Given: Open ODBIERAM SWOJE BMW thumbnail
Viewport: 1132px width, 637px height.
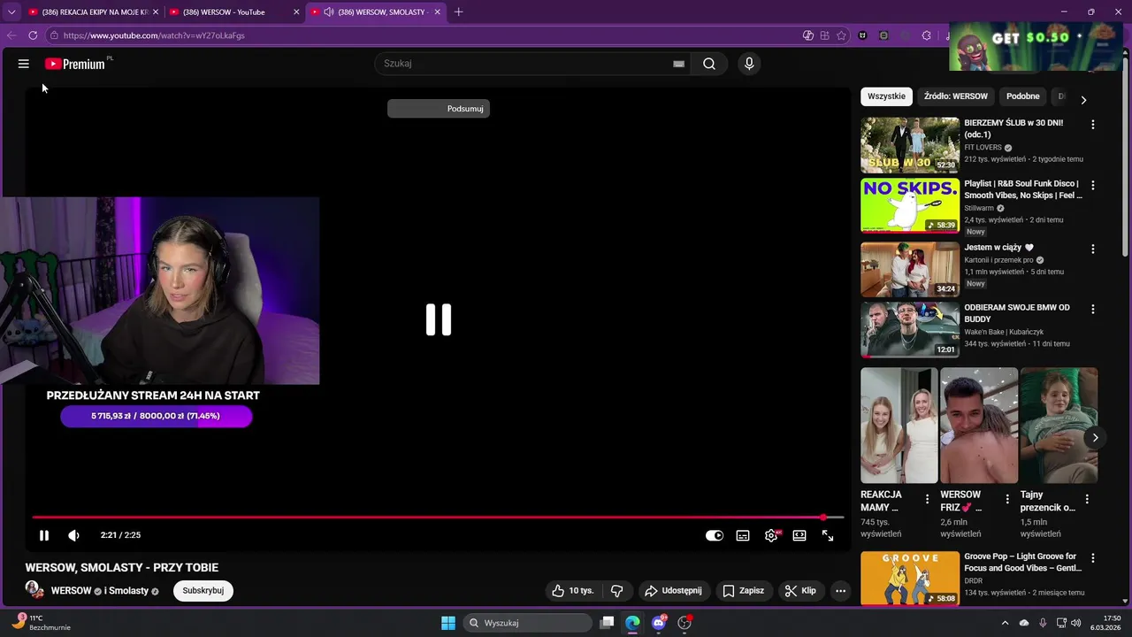Looking at the screenshot, I should click(910, 330).
